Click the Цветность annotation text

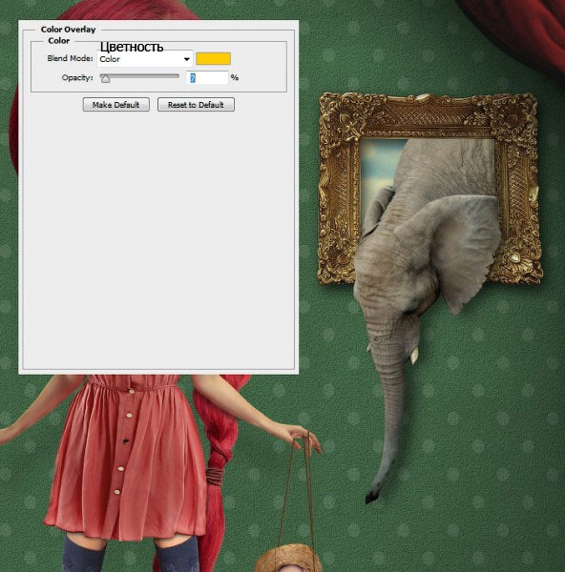[132, 47]
